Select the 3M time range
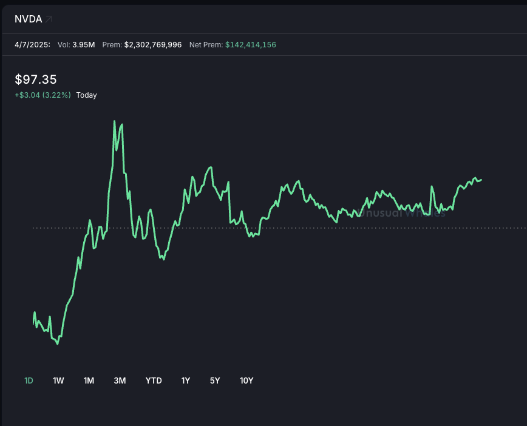 (120, 380)
